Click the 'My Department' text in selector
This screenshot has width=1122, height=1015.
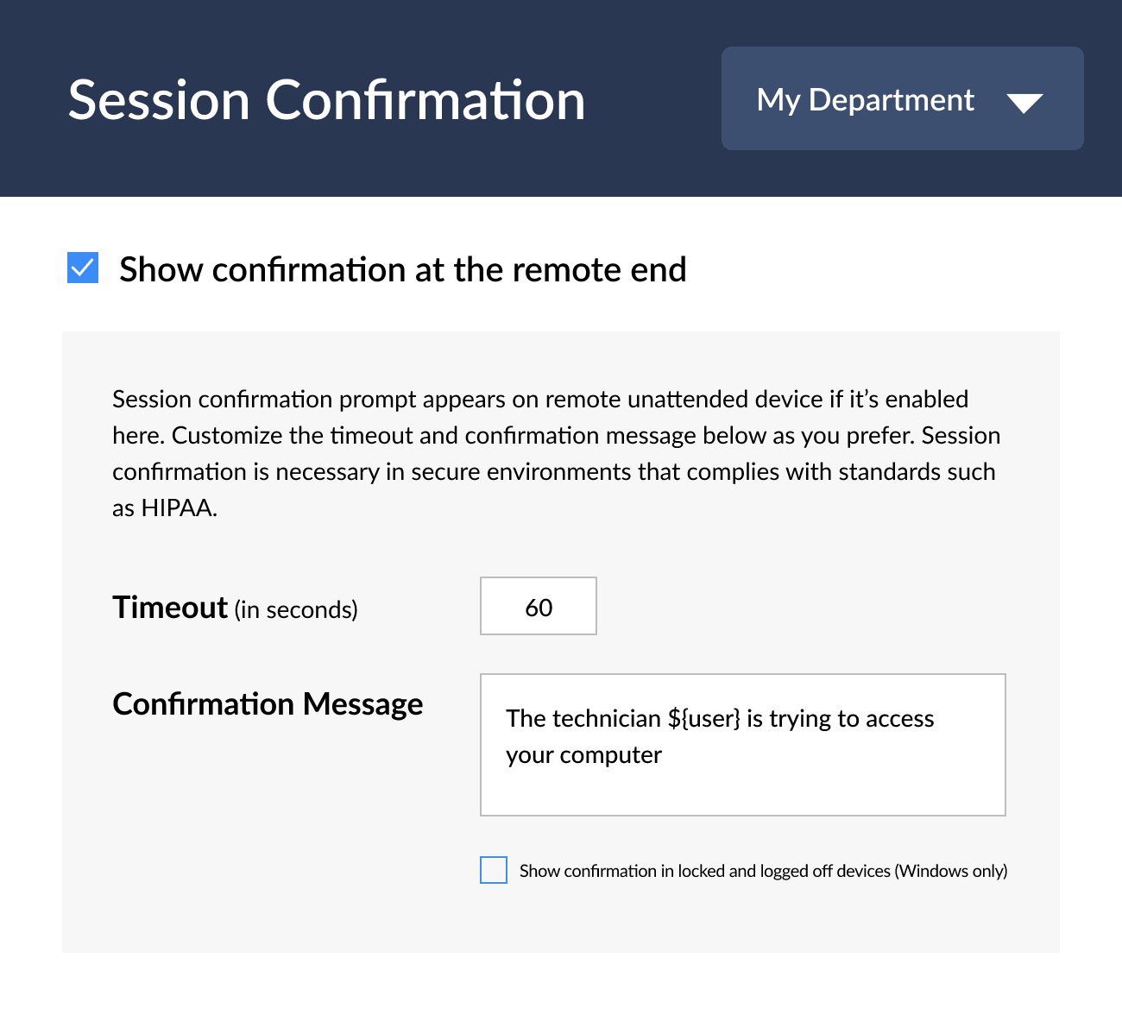[865, 100]
